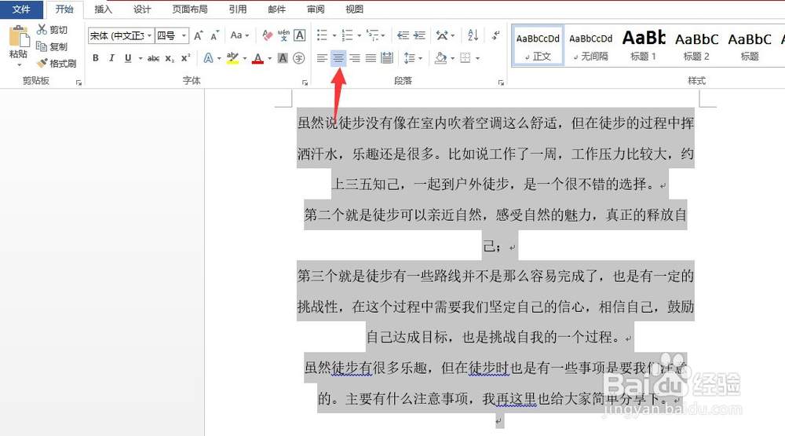Screen dimensions: 785x436
Task: Open multilevel list options
Action: (x=373, y=35)
